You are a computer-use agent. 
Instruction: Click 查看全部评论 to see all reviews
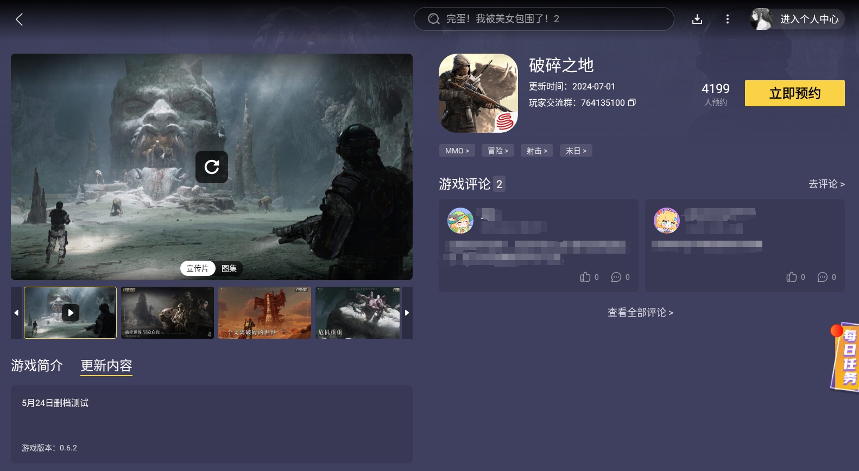click(640, 313)
